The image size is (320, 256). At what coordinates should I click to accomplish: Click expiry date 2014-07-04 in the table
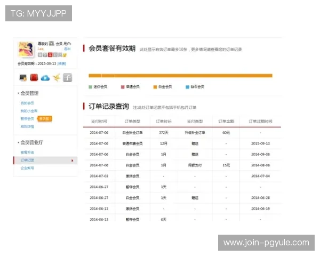click(260, 176)
